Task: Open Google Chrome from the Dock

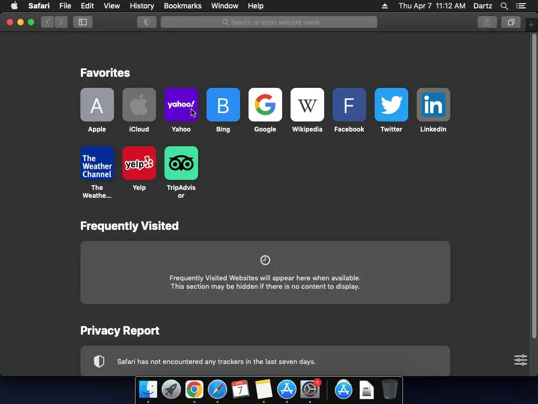Action: 194,389
